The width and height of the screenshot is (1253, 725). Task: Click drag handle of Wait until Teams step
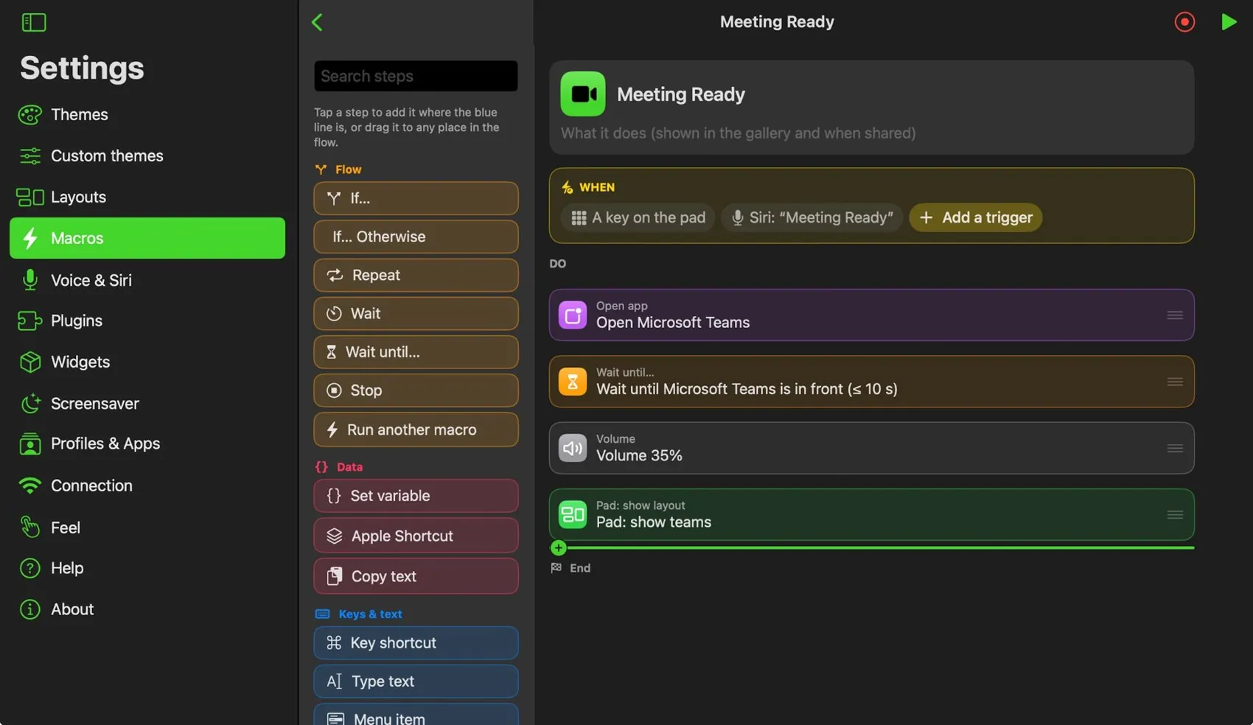pyautogui.click(x=1175, y=382)
